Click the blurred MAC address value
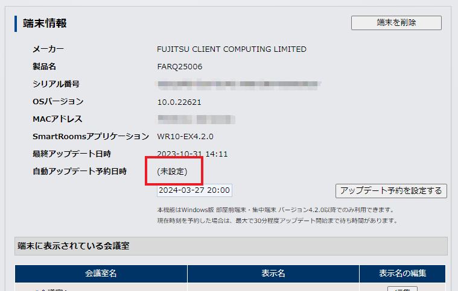Viewport: 458px width, 291px height. (195, 119)
